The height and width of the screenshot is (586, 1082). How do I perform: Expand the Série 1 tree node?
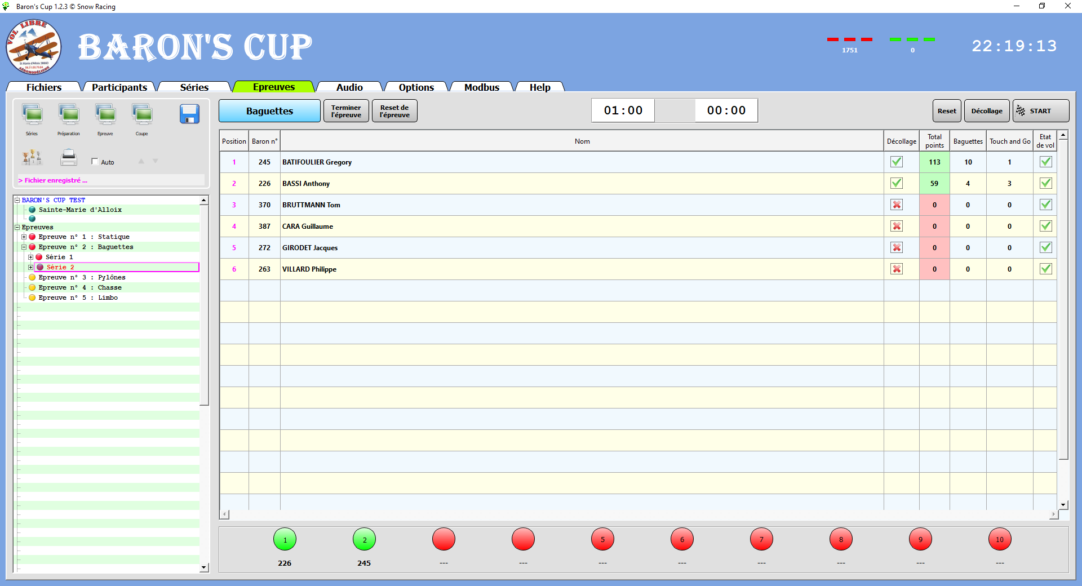[x=30, y=257]
